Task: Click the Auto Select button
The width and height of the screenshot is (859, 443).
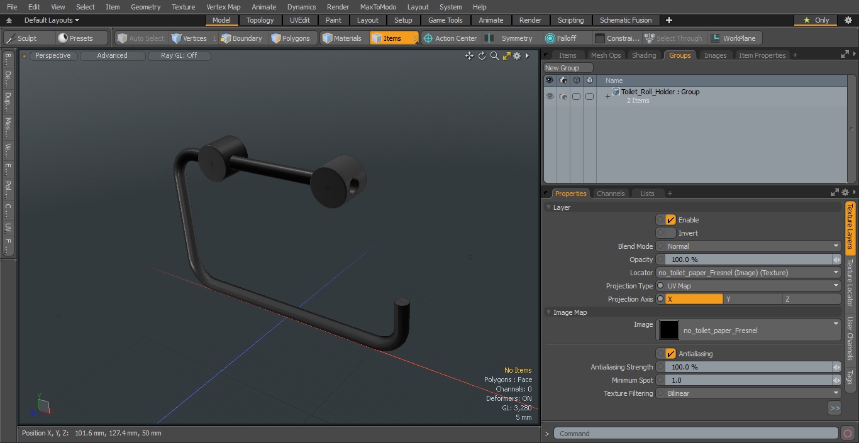Action: click(x=141, y=38)
